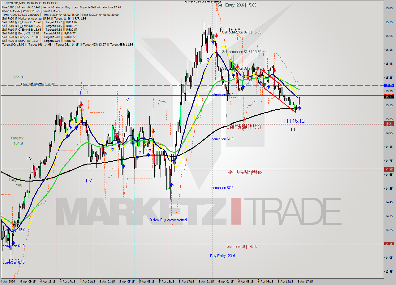Click the 5 Apr 01:15 time axis label
This screenshot has height=285, width=396.
coord(107,282)
